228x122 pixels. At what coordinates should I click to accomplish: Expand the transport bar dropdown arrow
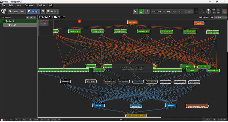tap(196, 11)
